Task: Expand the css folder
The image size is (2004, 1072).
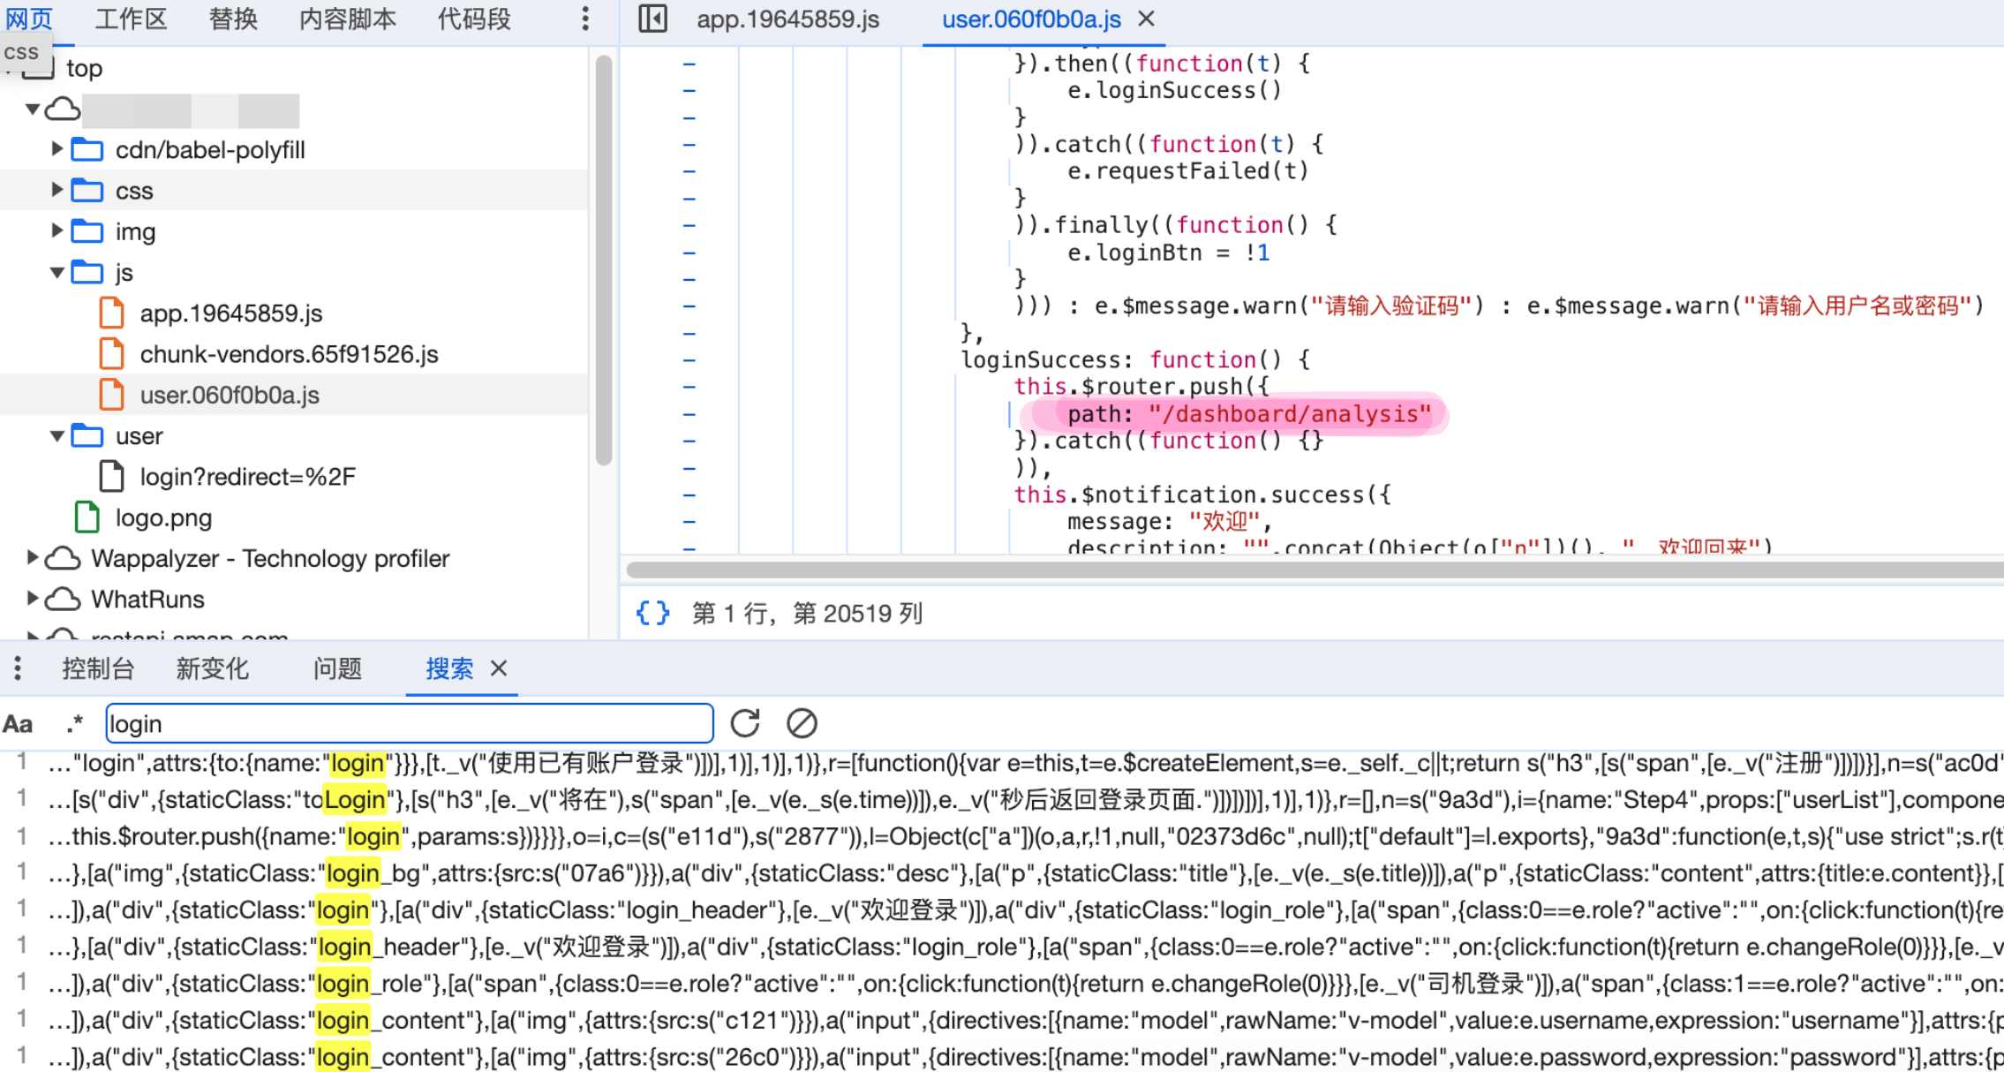Action: (57, 190)
